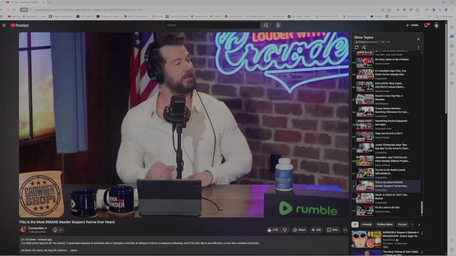Screen dimensions: 456x256
Task: Toggle shuffle playlist in Show Topics
Action: 364,47
